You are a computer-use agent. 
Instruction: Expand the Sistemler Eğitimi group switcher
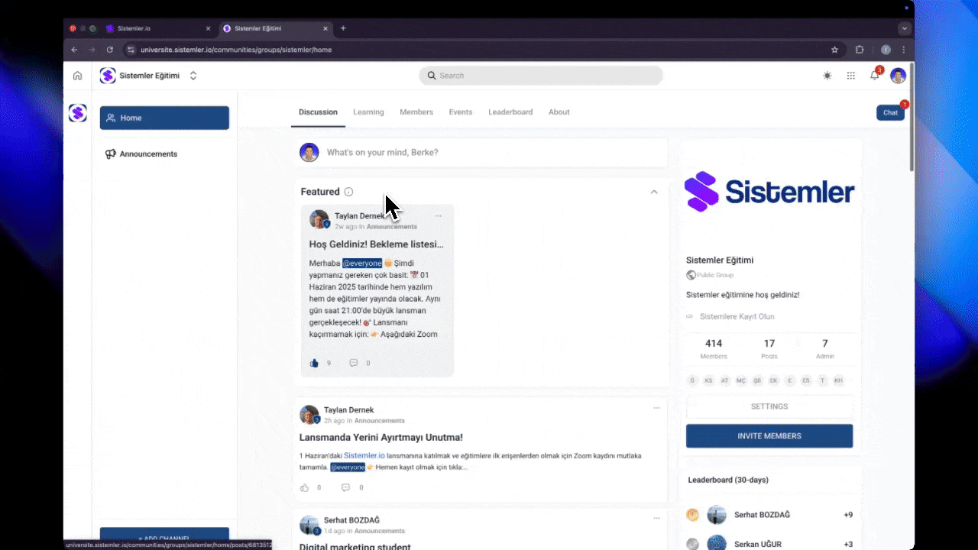click(193, 76)
